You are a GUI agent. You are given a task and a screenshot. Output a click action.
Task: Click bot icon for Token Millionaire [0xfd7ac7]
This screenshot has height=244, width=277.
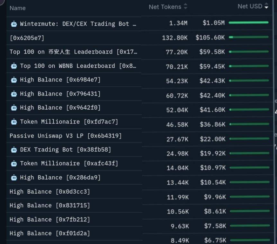coord(14,122)
